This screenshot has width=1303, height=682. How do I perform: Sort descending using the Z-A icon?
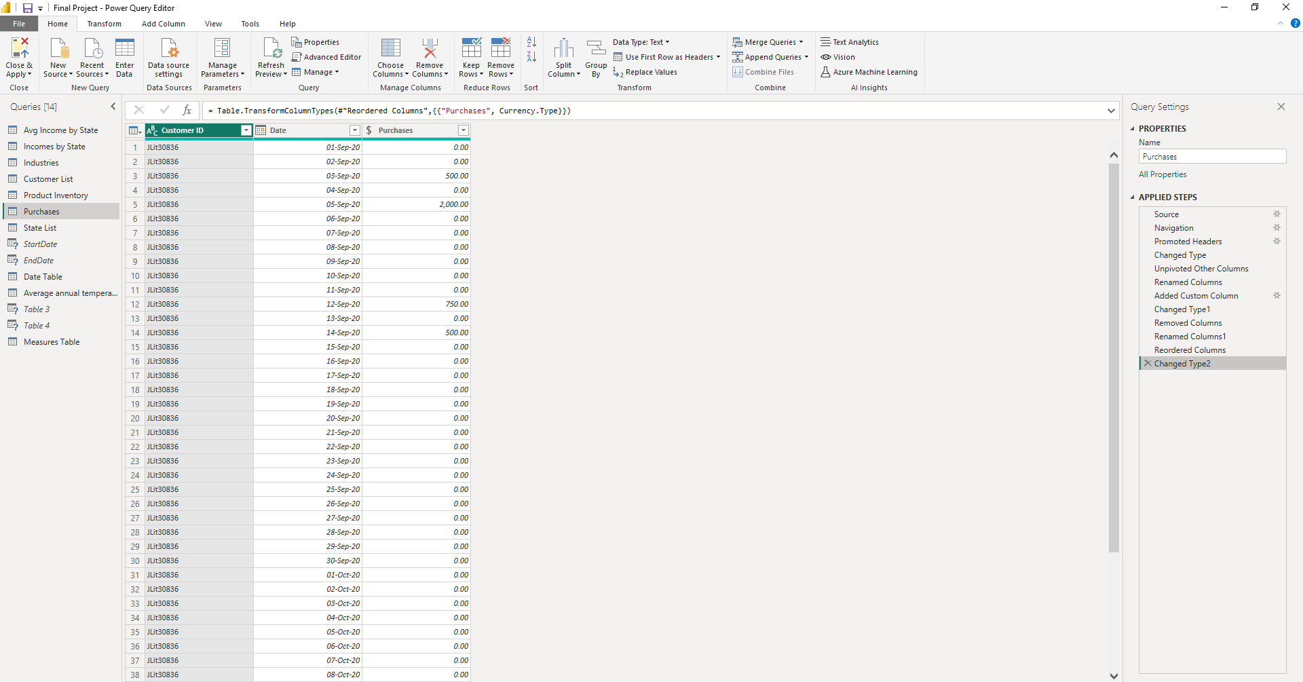[531, 57]
